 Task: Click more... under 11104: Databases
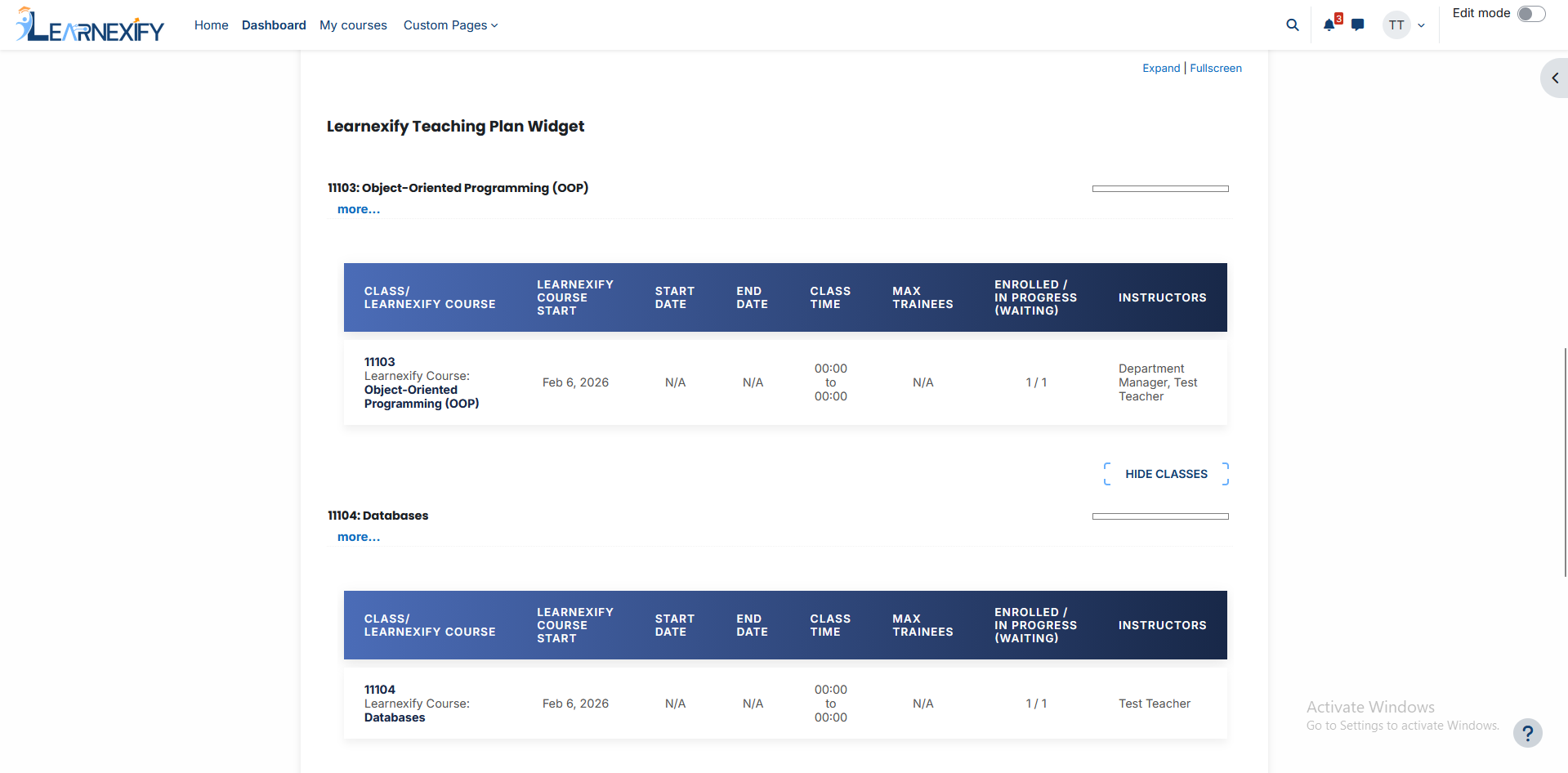pos(359,537)
